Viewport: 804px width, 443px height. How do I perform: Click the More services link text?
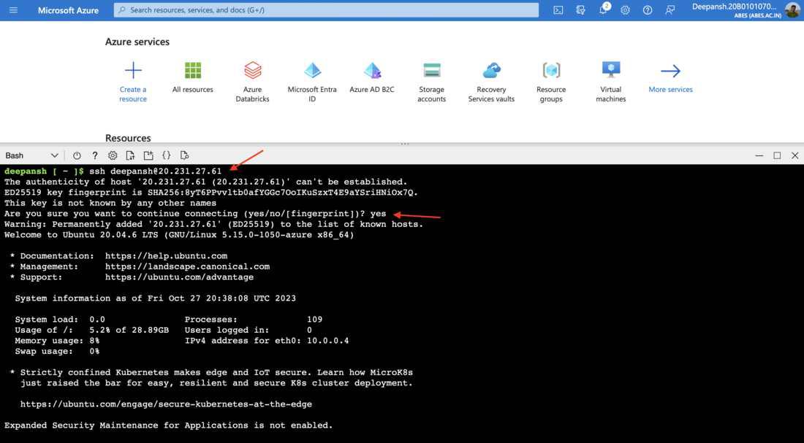click(670, 89)
